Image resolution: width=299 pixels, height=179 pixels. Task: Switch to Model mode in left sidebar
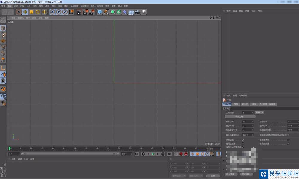(3, 28)
